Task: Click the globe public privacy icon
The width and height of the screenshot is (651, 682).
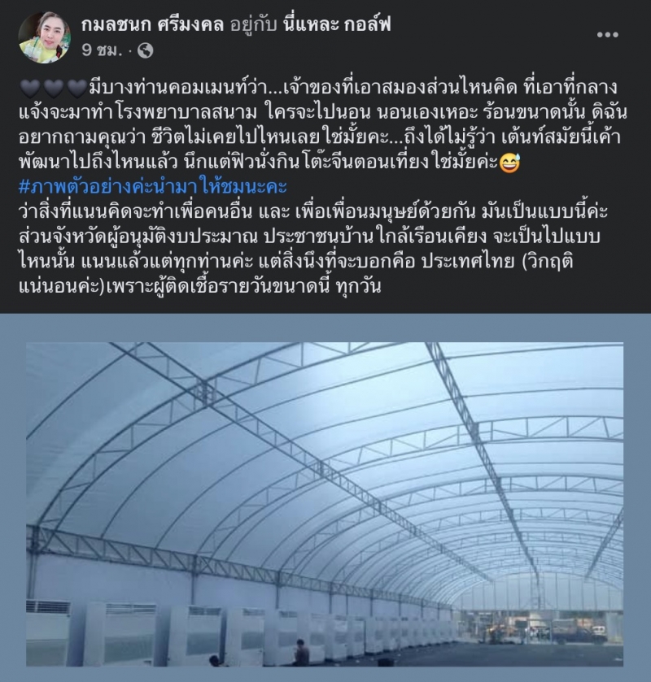Action: coord(146,51)
